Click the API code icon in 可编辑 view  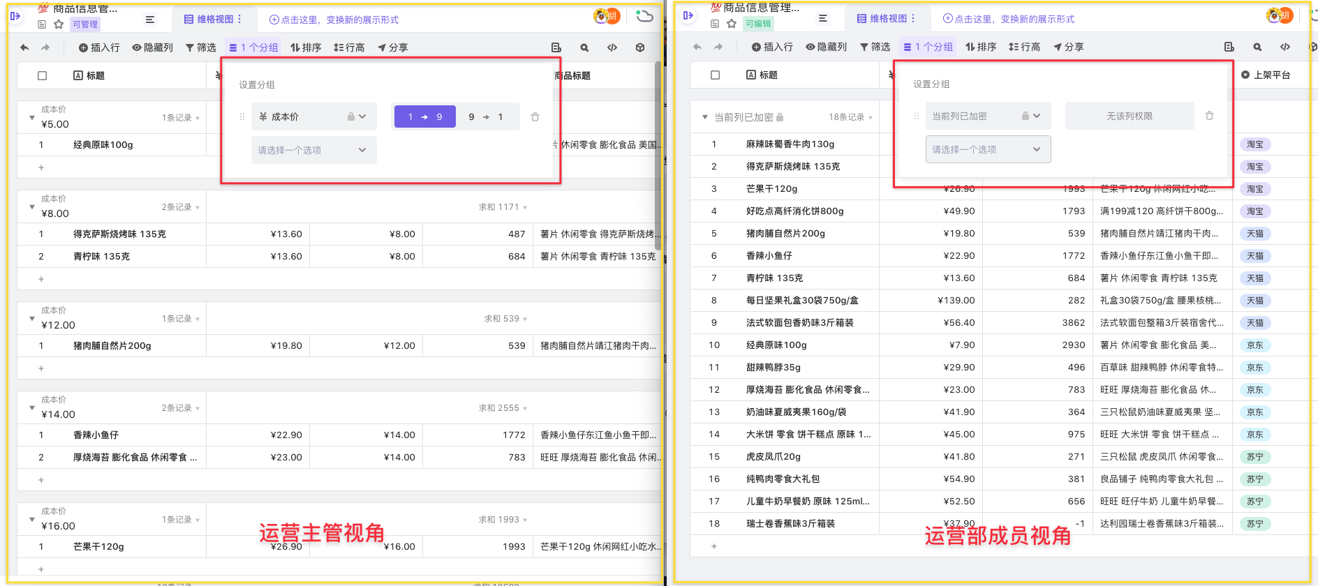pyautogui.click(x=1285, y=47)
